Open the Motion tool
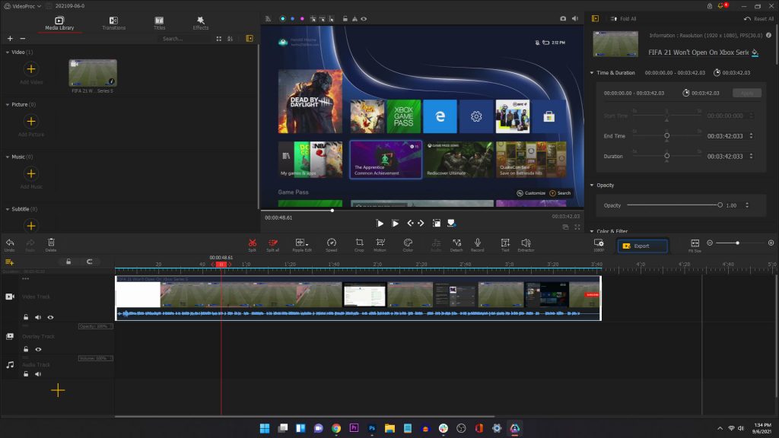Viewport: 779px width, 438px height. pos(380,244)
